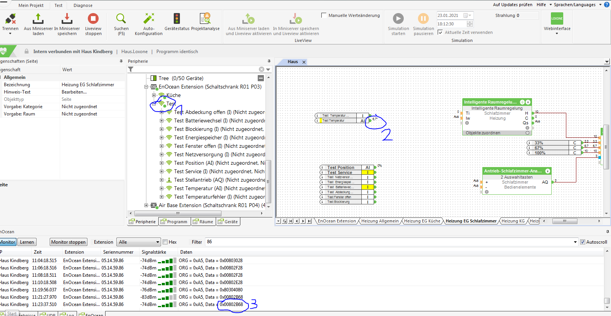Open the Heizung EG Küche page tab
Image resolution: width=611 pixels, height=316 pixels.
[x=422, y=221]
